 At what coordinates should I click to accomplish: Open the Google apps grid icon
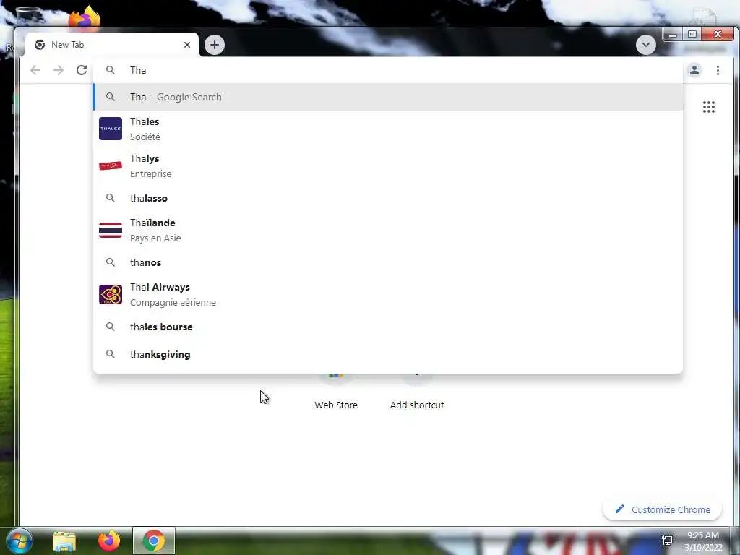click(x=708, y=107)
